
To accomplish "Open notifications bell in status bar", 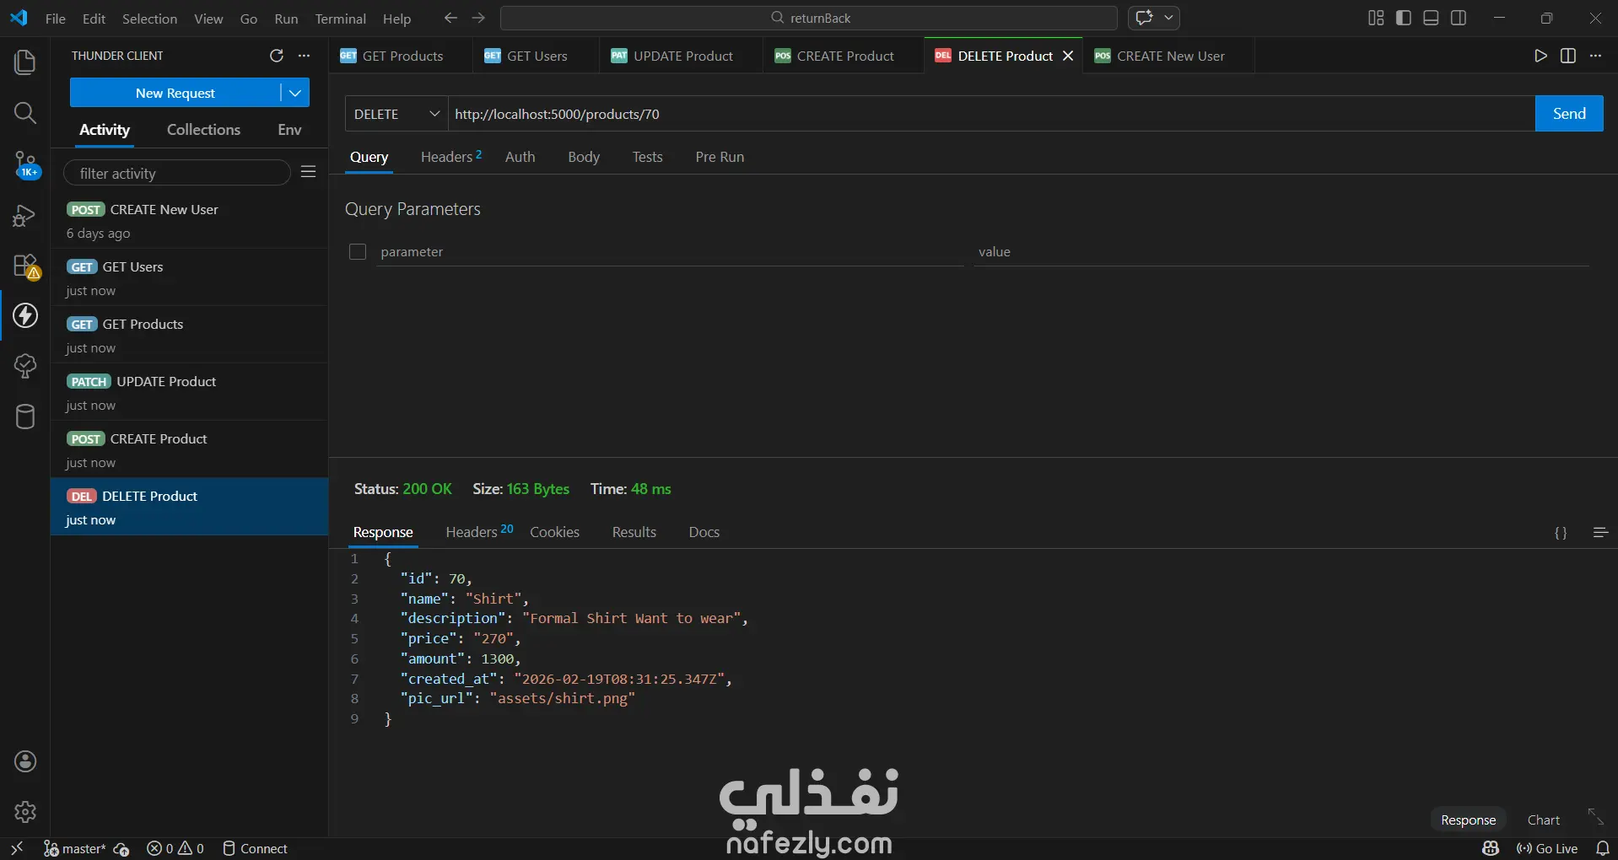I will 1603,848.
